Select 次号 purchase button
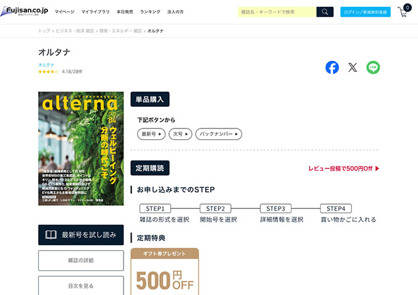This screenshot has height=295, width=418. 180,134
